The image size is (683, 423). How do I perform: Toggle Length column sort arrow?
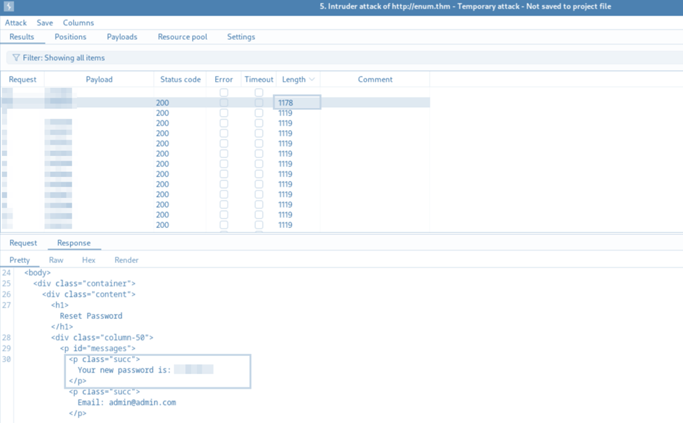coord(312,79)
